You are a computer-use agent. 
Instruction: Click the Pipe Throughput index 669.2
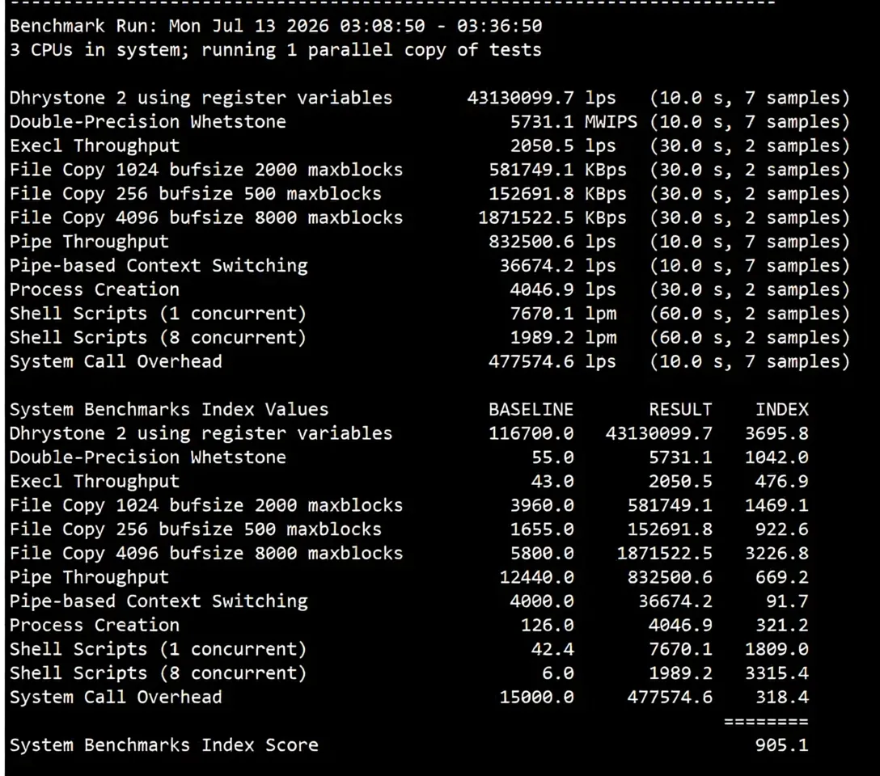[x=782, y=577]
